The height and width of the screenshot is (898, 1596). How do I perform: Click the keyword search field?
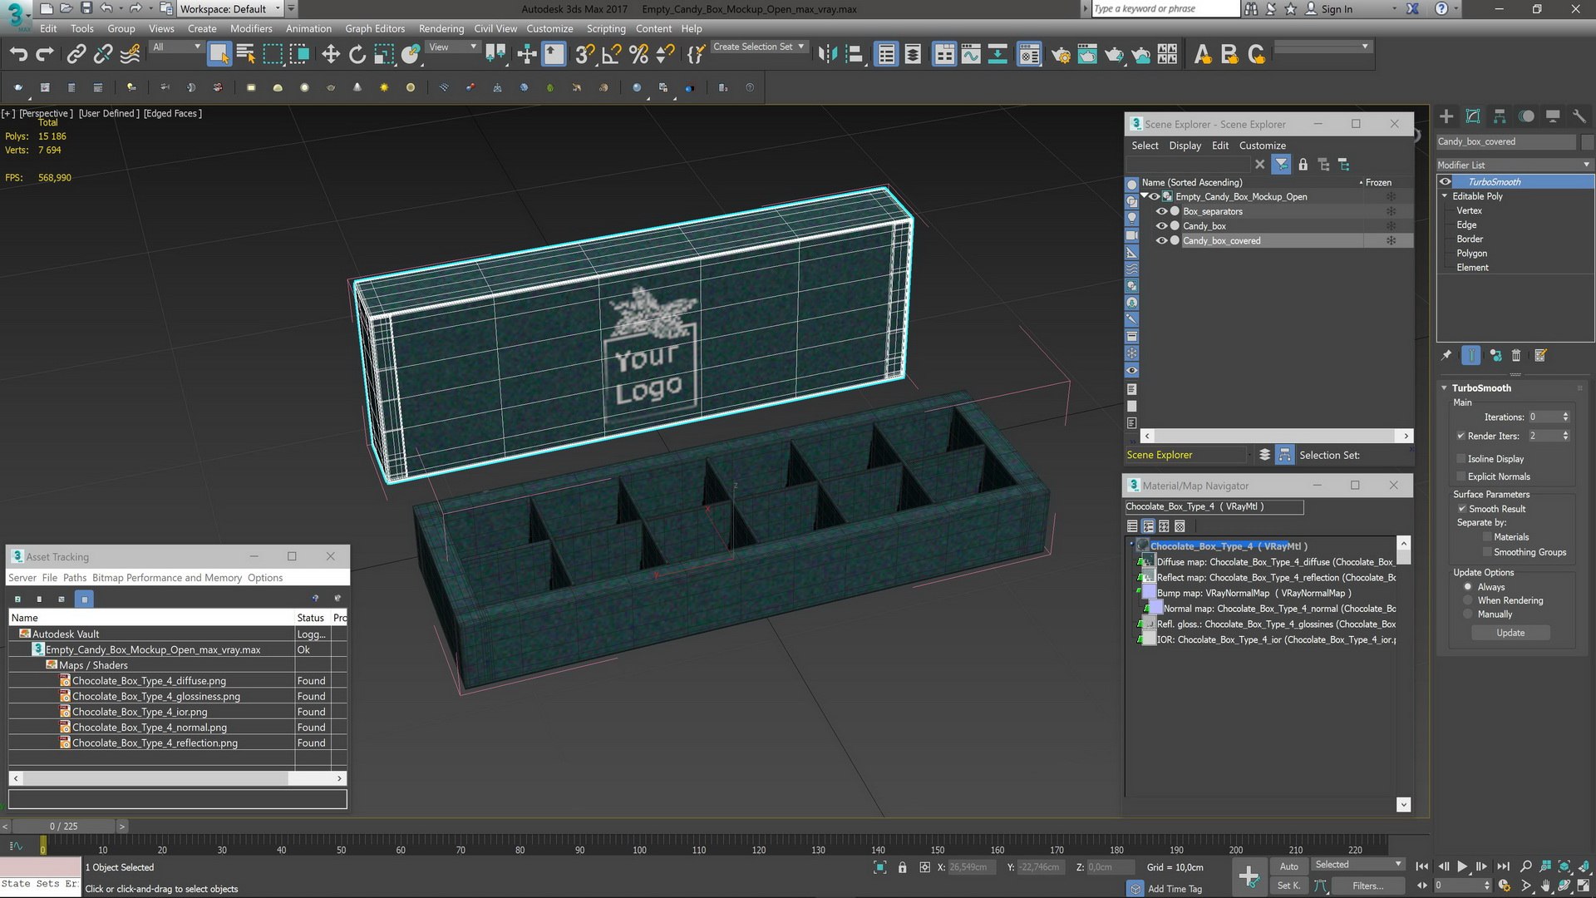click(1165, 9)
